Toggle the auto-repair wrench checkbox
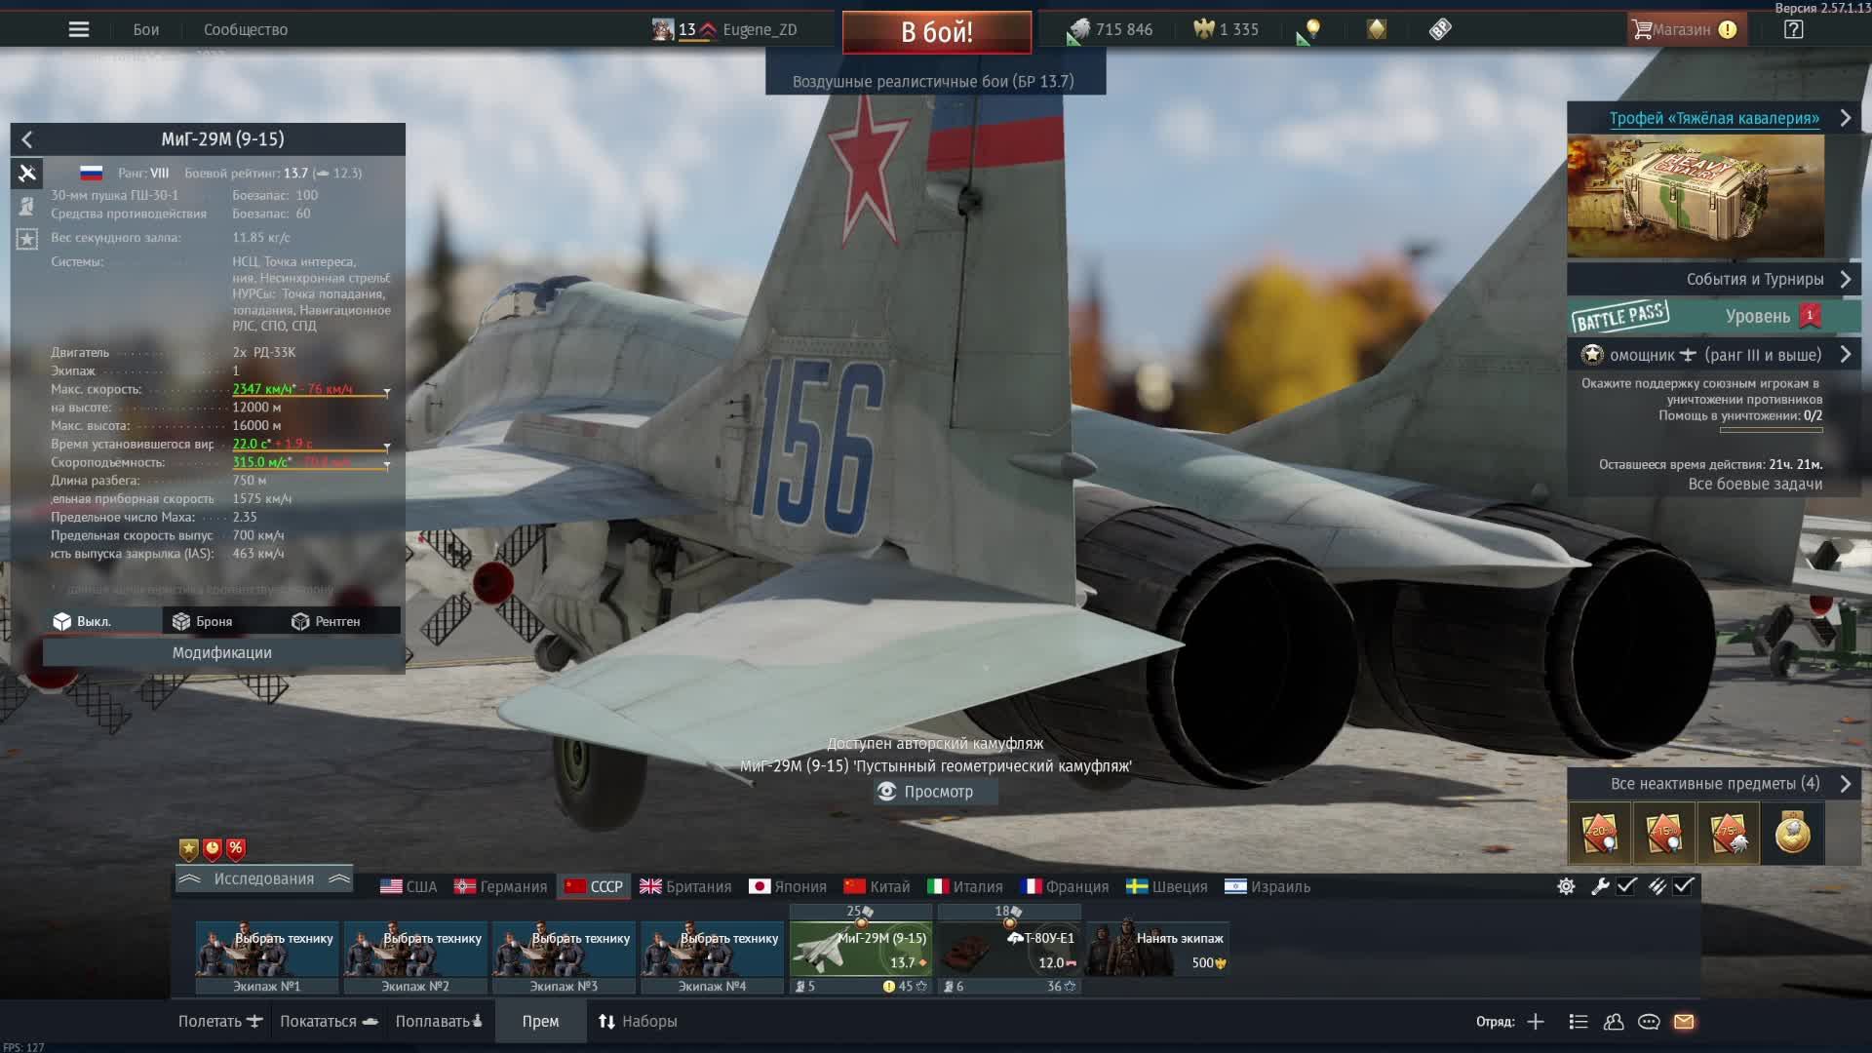This screenshot has height=1053, width=1872. [1626, 886]
